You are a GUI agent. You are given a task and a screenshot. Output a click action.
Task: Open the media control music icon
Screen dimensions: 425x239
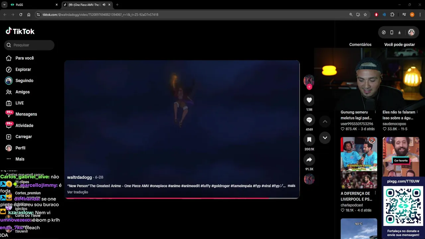click(x=404, y=15)
